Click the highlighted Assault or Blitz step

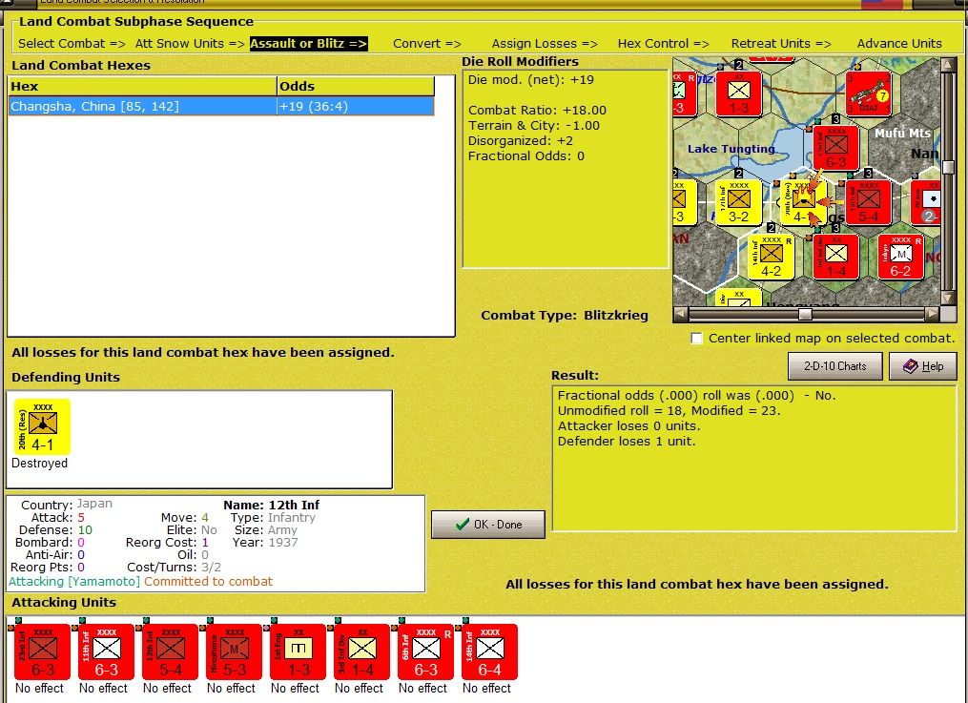point(309,43)
